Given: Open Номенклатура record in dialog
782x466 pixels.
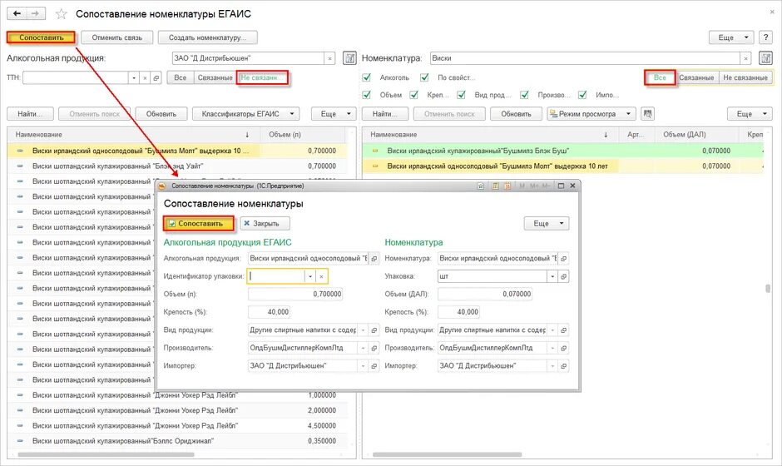Looking at the screenshot, I should pyautogui.click(x=563, y=259).
